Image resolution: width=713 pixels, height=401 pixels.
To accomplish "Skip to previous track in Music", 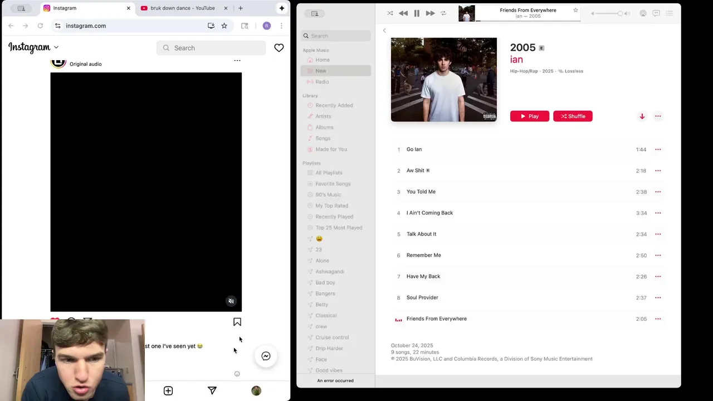I will pos(403,13).
